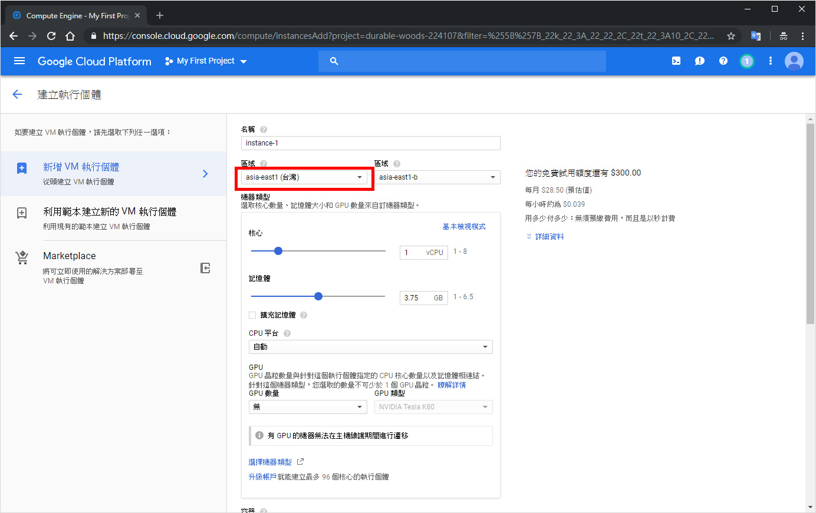The height and width of the screenshot is (513, 816).
Task: Open Chrome three-dot menu
Action: (x=802, y=36)
